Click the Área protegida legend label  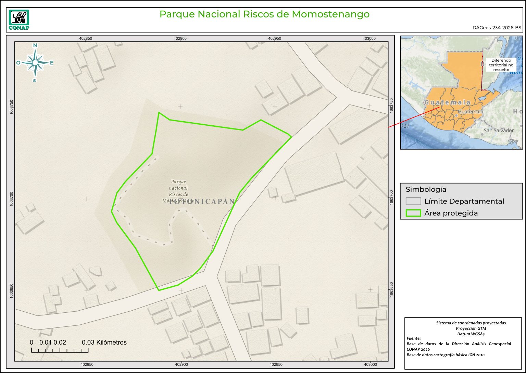tap(451, 213)
